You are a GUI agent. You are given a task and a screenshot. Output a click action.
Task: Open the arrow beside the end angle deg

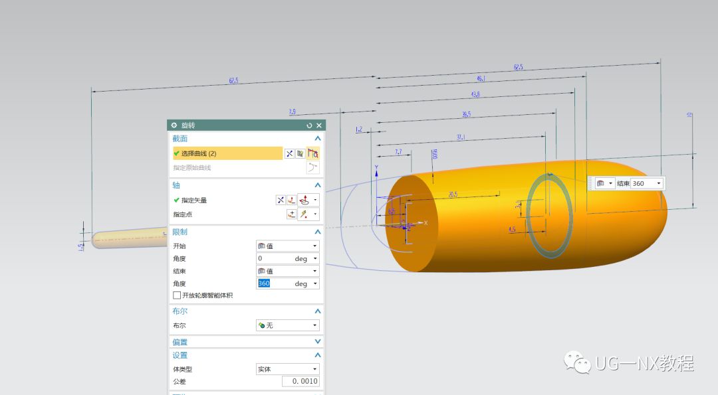click(315, 283)
